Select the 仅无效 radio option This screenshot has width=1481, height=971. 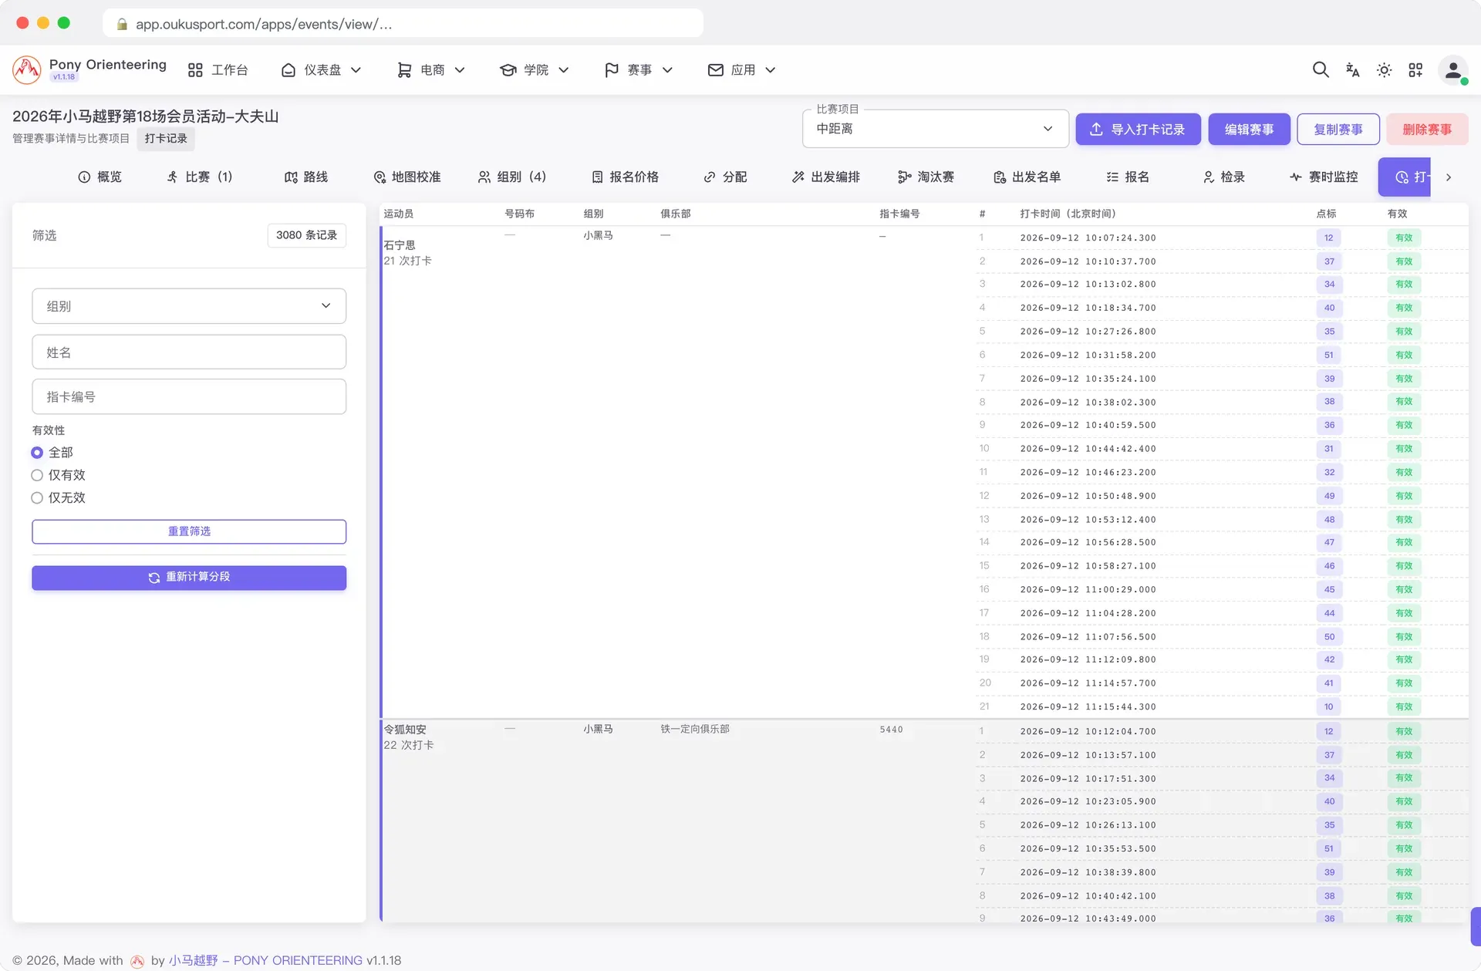[37, 498]
